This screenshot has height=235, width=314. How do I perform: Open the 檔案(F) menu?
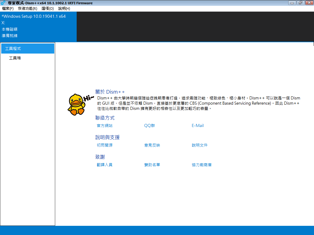coord(8,9)
